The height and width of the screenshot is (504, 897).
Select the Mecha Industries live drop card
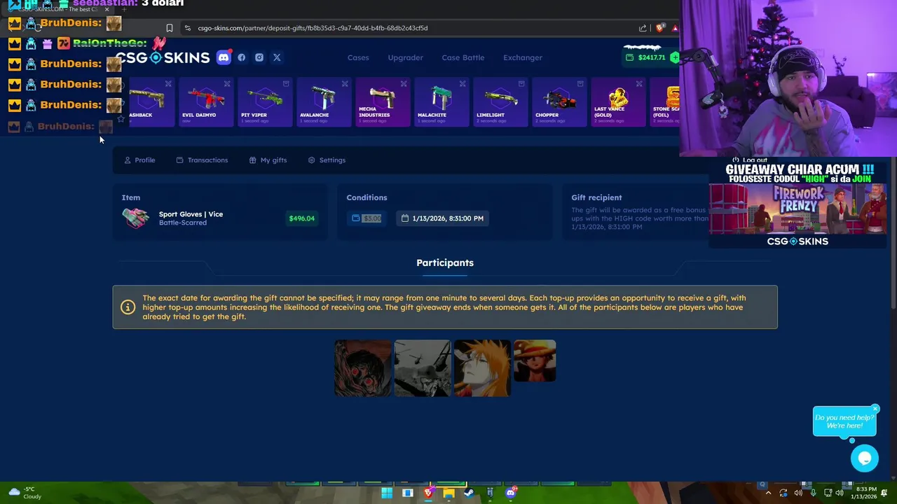(x=383, y=102)
